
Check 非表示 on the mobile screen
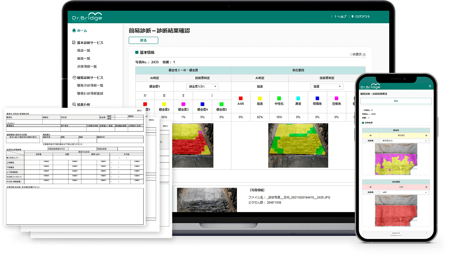pyautogui.click(x=363, y=110)
